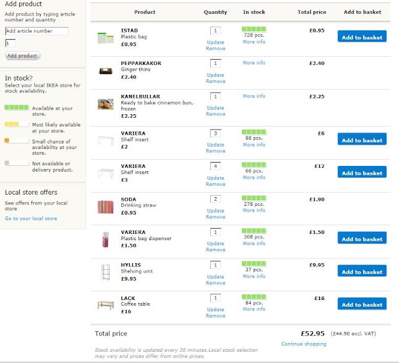Click the green 'Available at your store' legend bar
Viewport: 399px width, 363px height.
[17, 107]
